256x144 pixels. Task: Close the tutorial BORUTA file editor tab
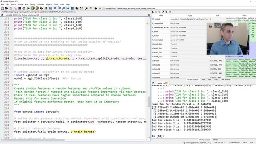[x=38, y=15]
